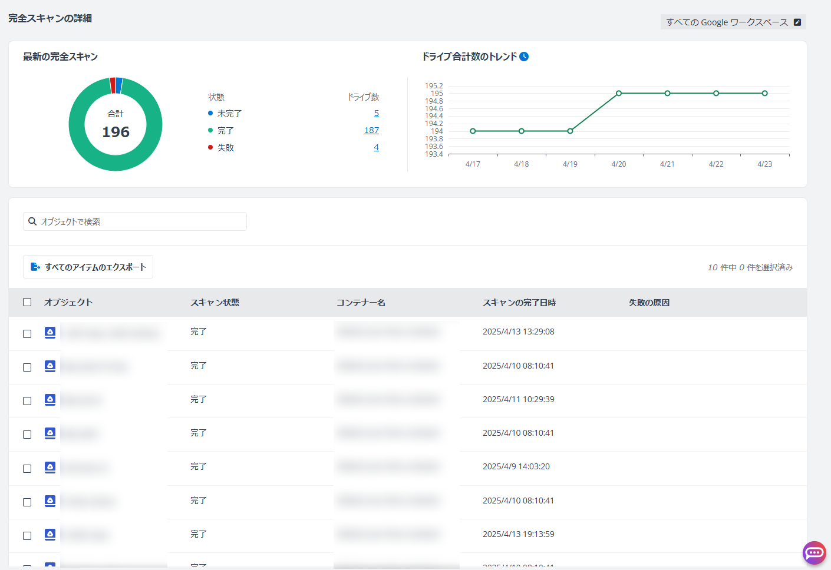Click the 完全スキャンの詳細 page title
Image resolution: width=831 pixels, height=570 pixels.
(50, 18)
